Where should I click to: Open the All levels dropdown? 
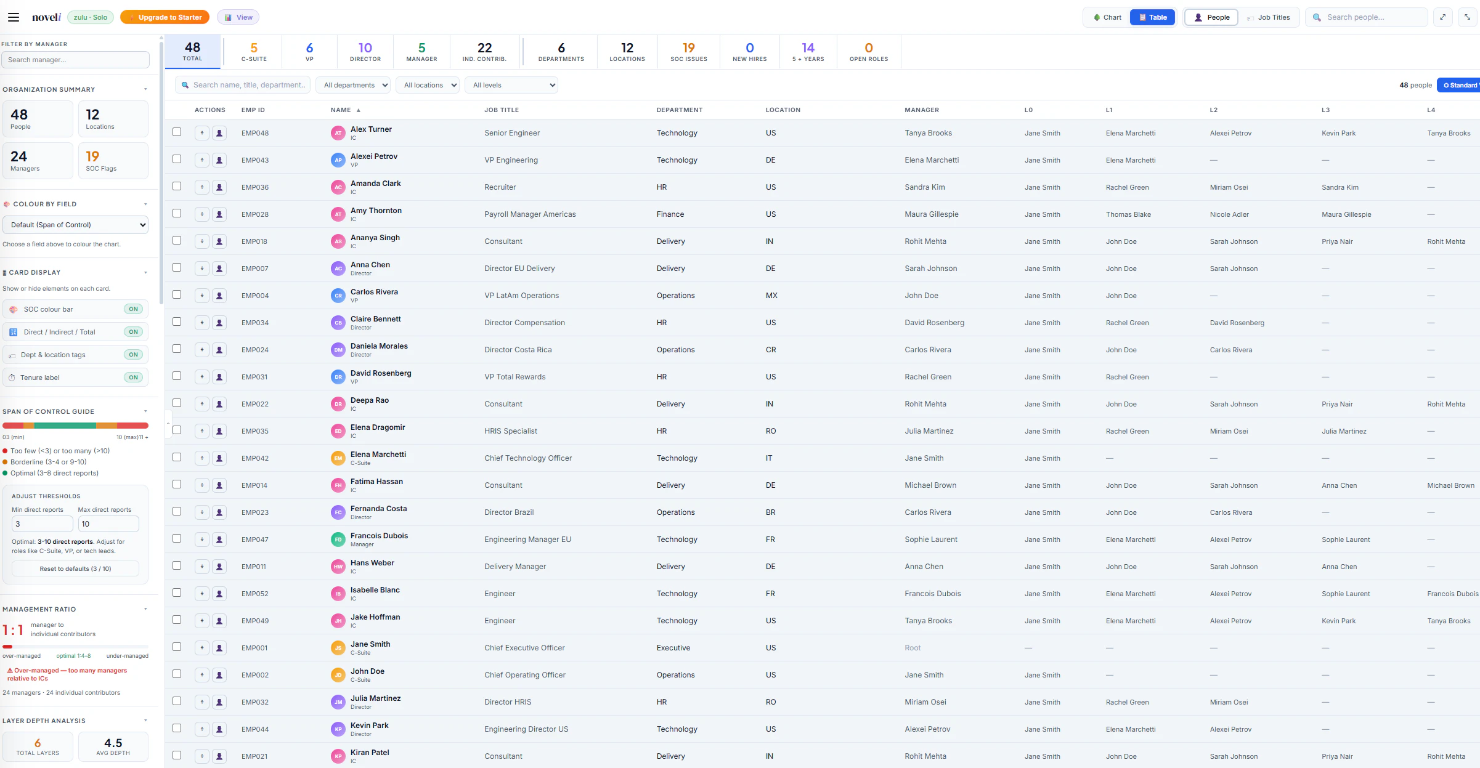tap(511, 85)
